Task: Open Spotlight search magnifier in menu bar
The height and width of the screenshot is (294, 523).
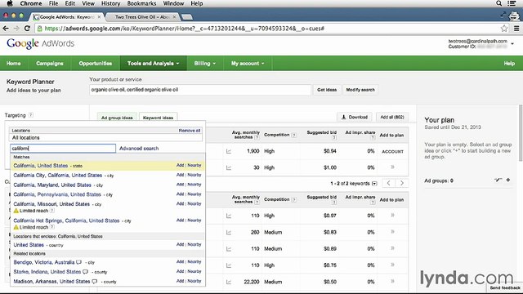Action: [499, 3]
